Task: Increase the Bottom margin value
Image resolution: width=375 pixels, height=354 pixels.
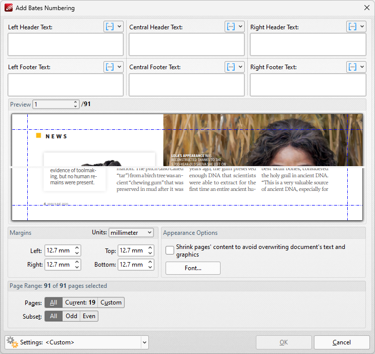Action: pos(150,262)
